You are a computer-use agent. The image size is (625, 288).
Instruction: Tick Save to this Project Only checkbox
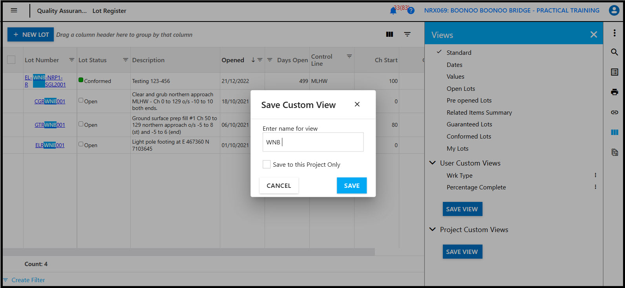[267, 164]
